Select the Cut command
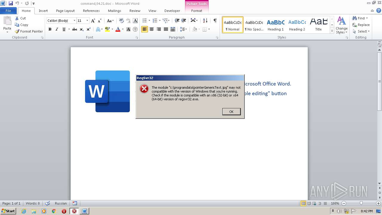Screen dimensions: 382x215 [x=20, y=18]
